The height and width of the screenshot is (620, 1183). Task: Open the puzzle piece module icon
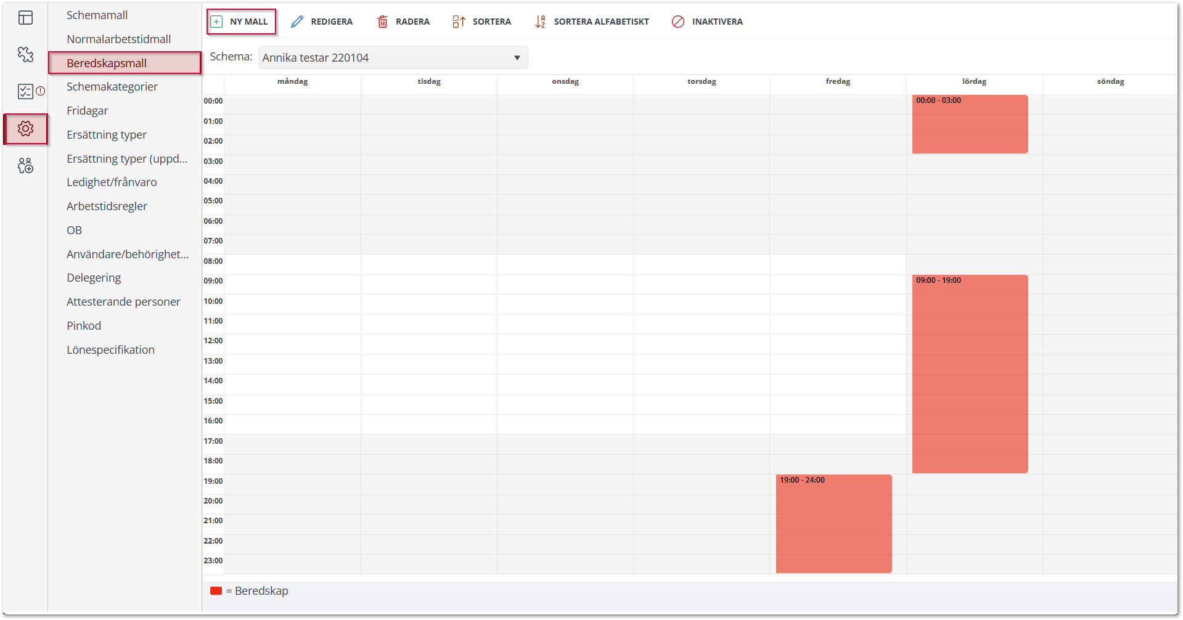[25, 54]
